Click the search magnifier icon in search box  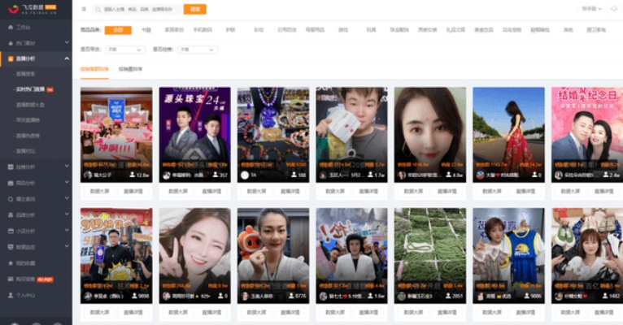98,9
